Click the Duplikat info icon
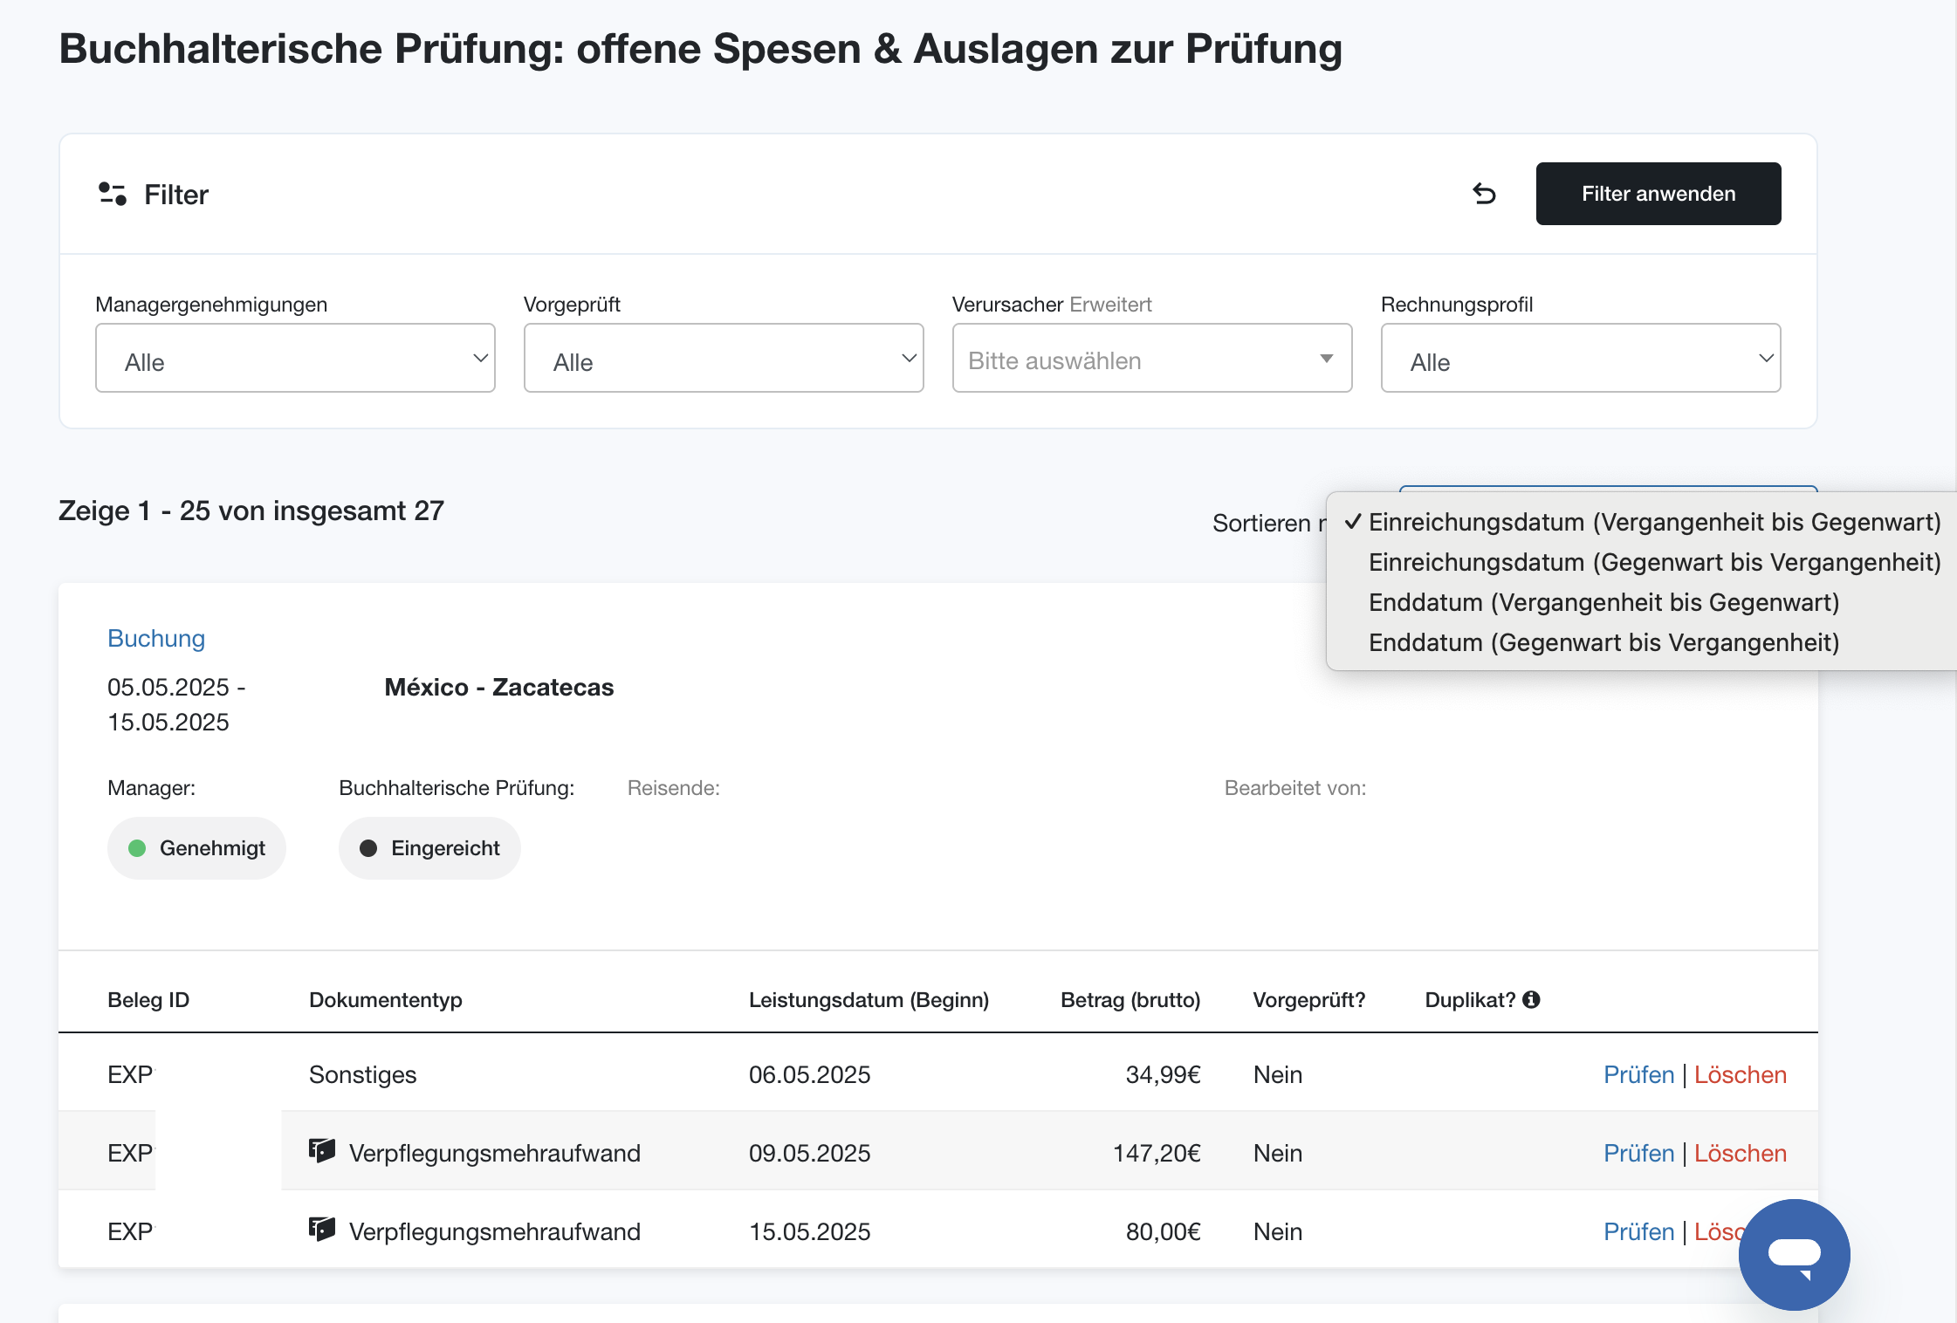Viewport: 1957px width, 1323px height. 1531,1000
